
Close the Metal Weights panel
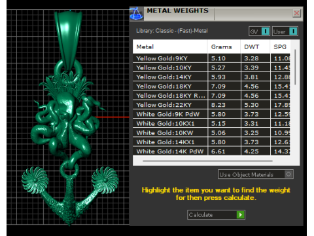(x=296, y=13)
